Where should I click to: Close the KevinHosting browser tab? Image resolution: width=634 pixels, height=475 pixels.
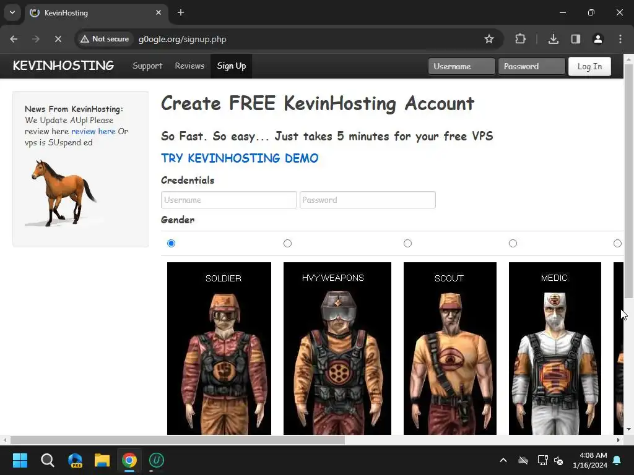[158, 12]
